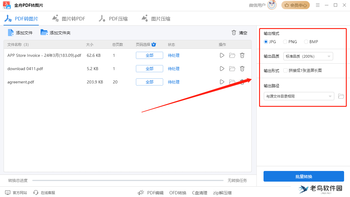This screenshot has width=350, height=197.
Task: Start converting APP Store Invoice via its play icon
Action: tap(222, 55)
